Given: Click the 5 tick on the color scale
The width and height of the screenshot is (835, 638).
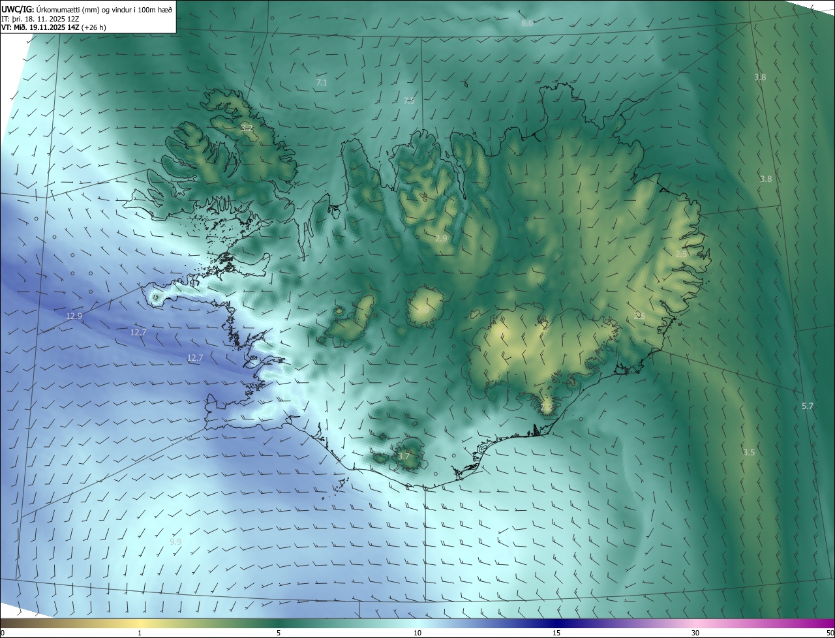Looking at the screenshot, I should click(279, 633).
